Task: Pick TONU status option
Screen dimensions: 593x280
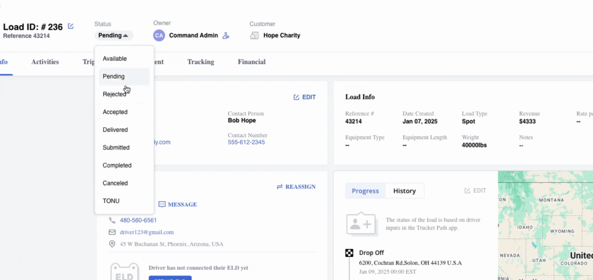Action: tap(111, 201)
